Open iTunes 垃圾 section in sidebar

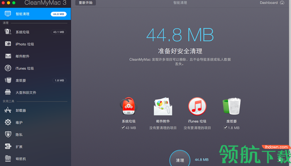[x=35, y=68]
